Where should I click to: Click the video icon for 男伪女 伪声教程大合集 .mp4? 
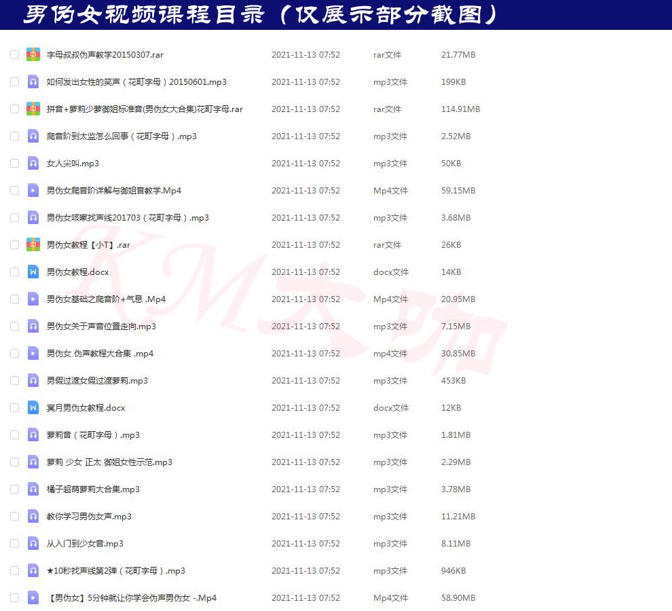[x=33, y=353]
